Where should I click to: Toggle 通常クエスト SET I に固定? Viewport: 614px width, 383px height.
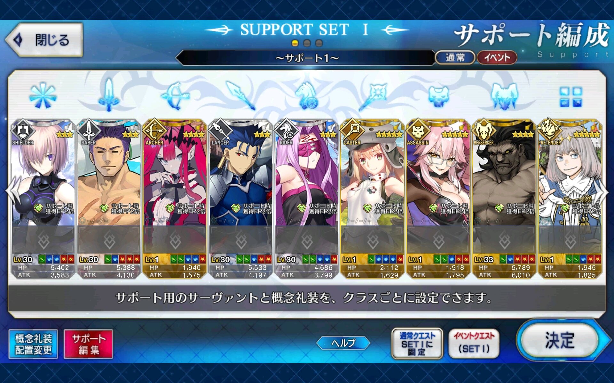417,344
